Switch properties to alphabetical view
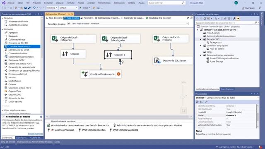Viewport: 265px width, 149px height. click(x=201, y=102)
